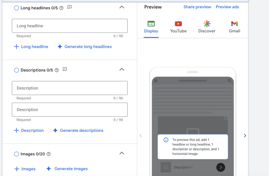Go to previous preview with left arrow
The width and height of the screenshot is (269, 176).
pos(141,136)
